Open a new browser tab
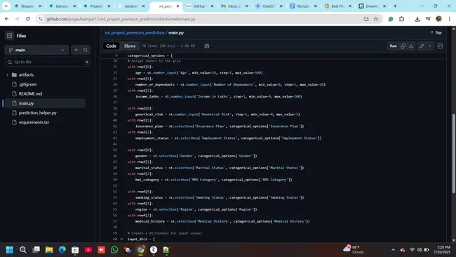Viewport: 456px width, 257px height. pos(395,6)
